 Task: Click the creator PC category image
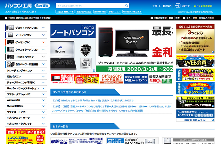pos(10,50)
